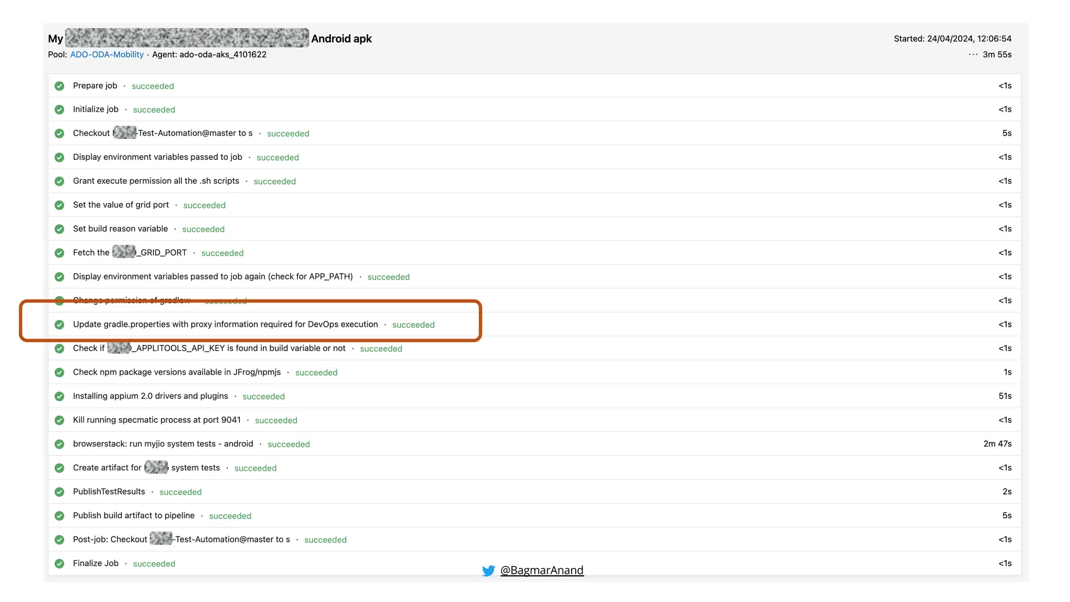Click success icon for Kill running specmatic step
The image size is (1070, 602).
[60, 420]
